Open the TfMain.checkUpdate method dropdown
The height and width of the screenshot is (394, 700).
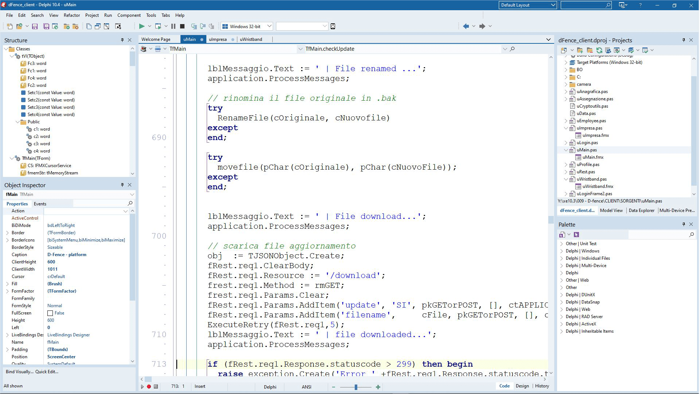coord(505,49)
